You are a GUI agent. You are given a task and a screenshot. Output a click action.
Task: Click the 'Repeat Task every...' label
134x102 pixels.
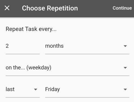(31, 29)
